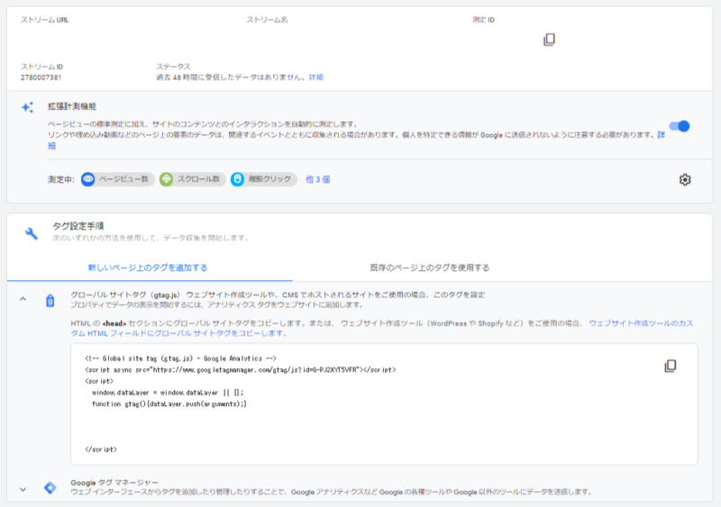Click the ストリーム ID label
This screenshot has width=721, height=507.
[41, 67]
